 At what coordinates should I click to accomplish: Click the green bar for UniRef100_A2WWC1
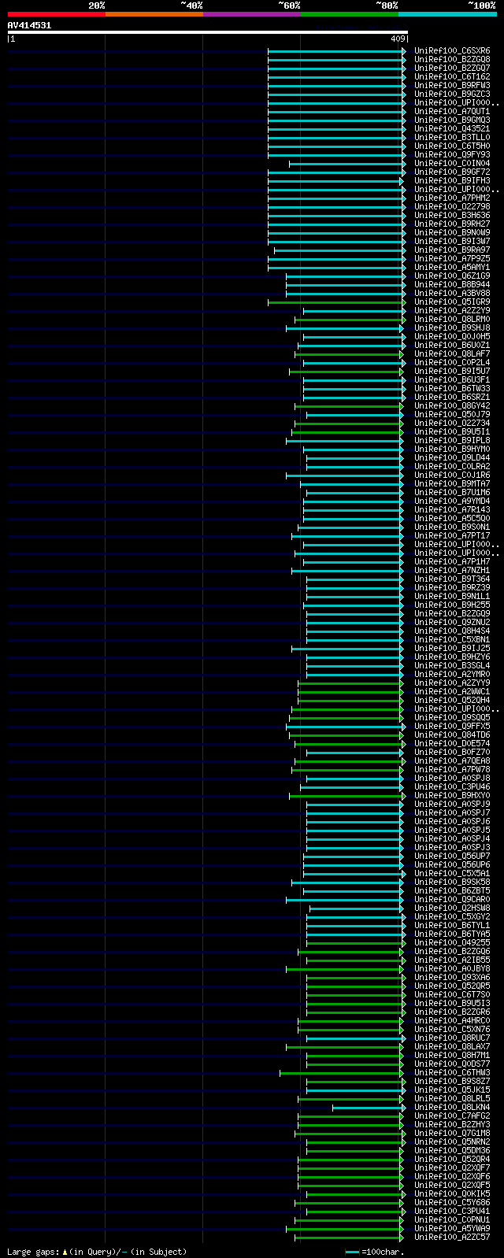coord(350,692)
